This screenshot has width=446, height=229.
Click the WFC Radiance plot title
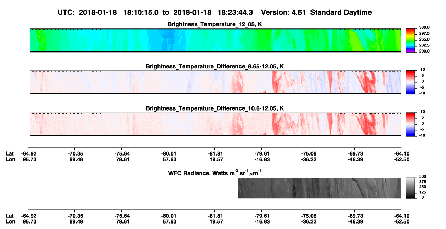coord(215,173)
